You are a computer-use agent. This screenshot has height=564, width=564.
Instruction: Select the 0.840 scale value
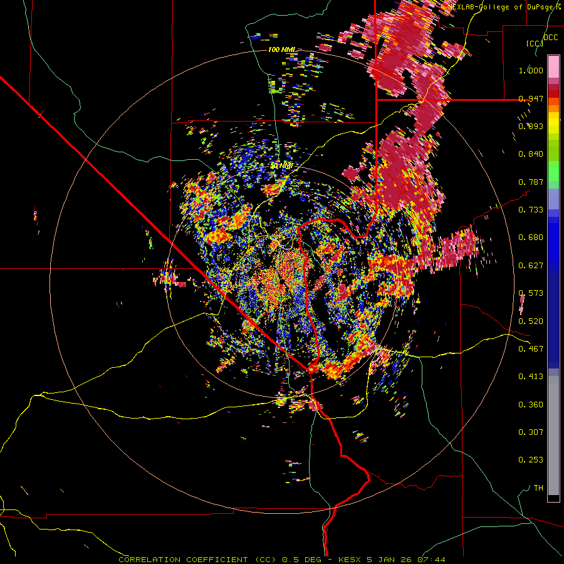(x=531, y=154)
